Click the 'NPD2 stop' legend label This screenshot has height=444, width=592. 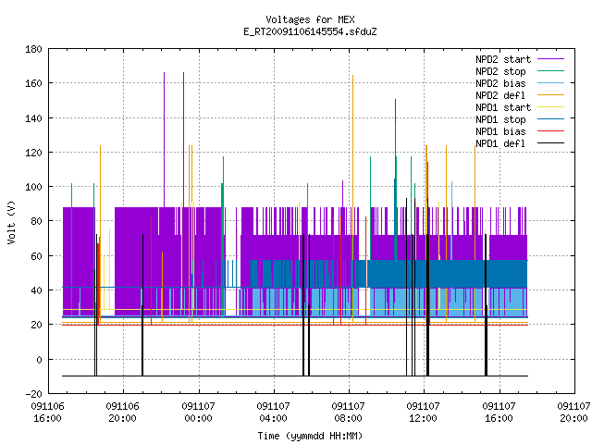pos(500,71)
